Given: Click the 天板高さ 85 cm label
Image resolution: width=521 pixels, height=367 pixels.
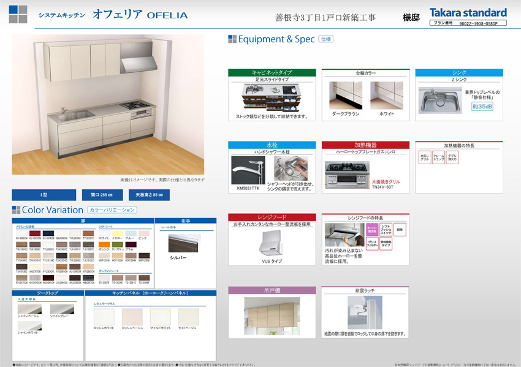Looking at the screenshot, I should pos(149,195).
